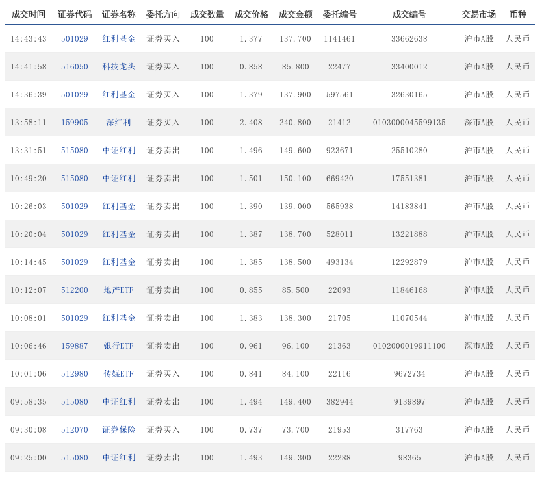Viewport: 544px width, 478px height.
Task: Open the 科技龙头 security name link
Action: [x=119, y=66]
